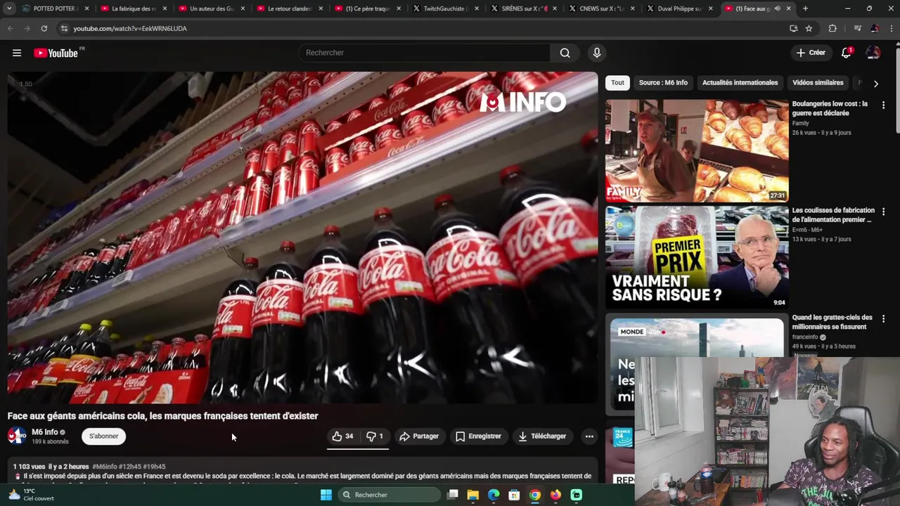Click the page vertical scrollbar
Screen dimensions: 900x506
[x=896, y=91]
